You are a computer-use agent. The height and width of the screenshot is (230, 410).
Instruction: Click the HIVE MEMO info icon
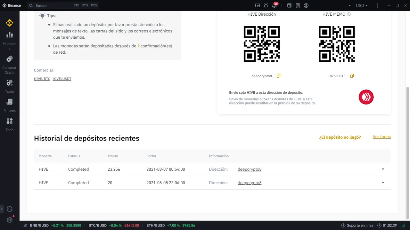pos(349,14)
